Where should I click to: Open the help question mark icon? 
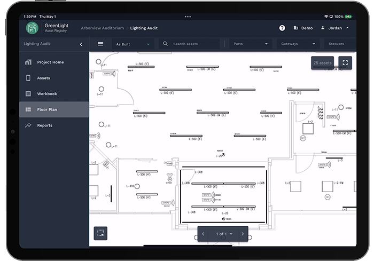282,28
